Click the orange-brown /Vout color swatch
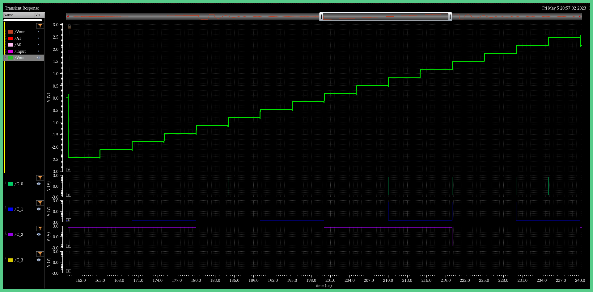 point(11,32)
